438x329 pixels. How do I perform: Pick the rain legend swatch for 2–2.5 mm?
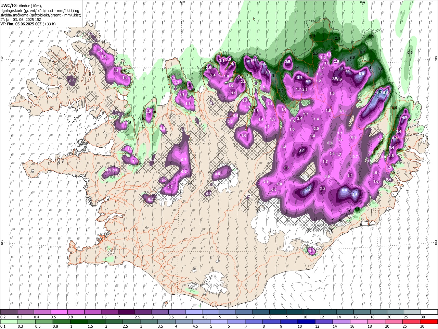click(x=114, y=321)
